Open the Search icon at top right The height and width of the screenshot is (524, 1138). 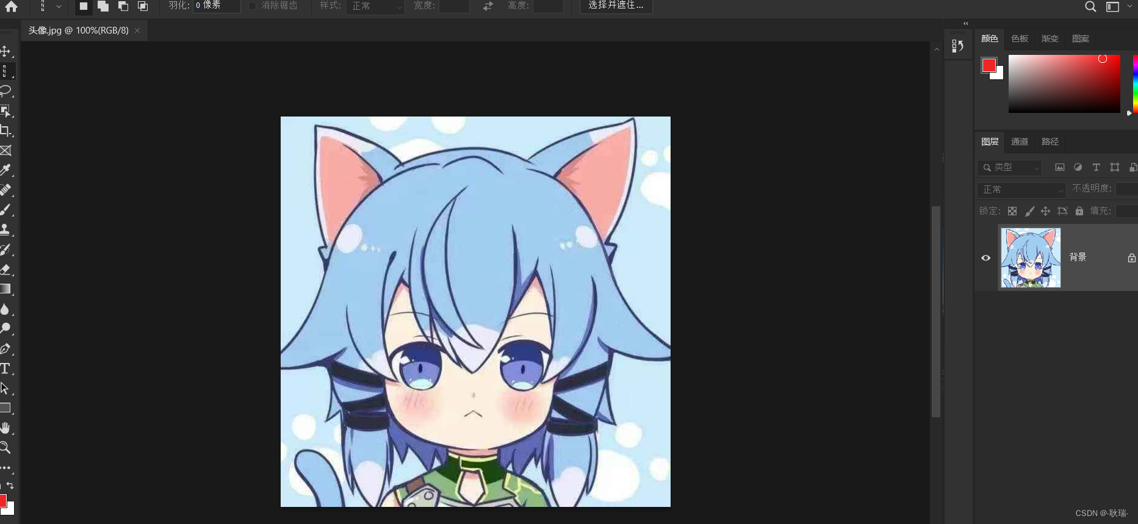tap(1090, 6)
